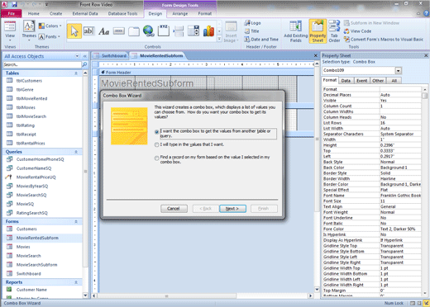Open Property Sheet All tab

click(x=394, y=81)
